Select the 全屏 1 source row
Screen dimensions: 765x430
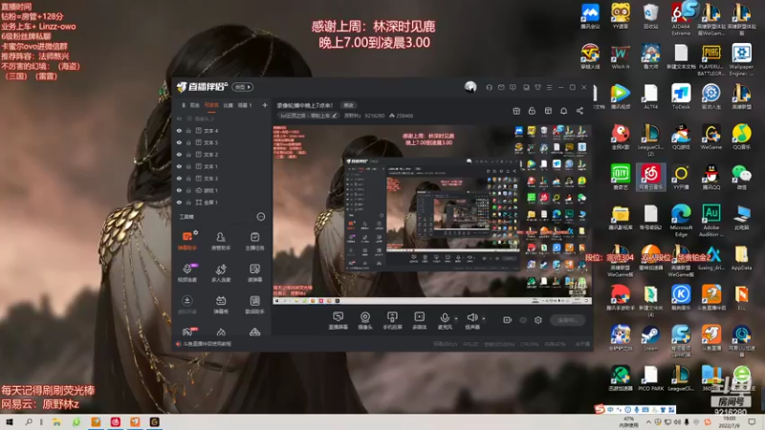click(222, 202)
